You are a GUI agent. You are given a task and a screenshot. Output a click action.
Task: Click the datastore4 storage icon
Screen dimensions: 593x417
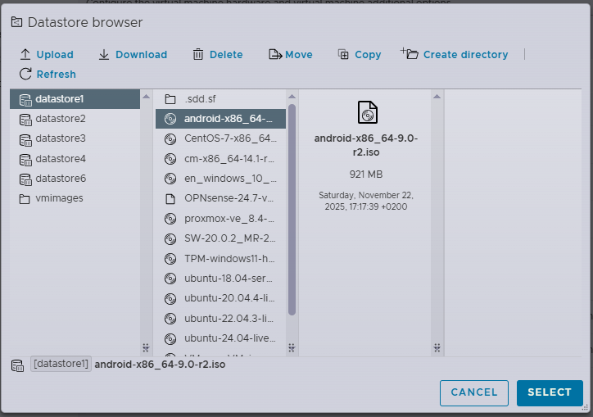25,160
